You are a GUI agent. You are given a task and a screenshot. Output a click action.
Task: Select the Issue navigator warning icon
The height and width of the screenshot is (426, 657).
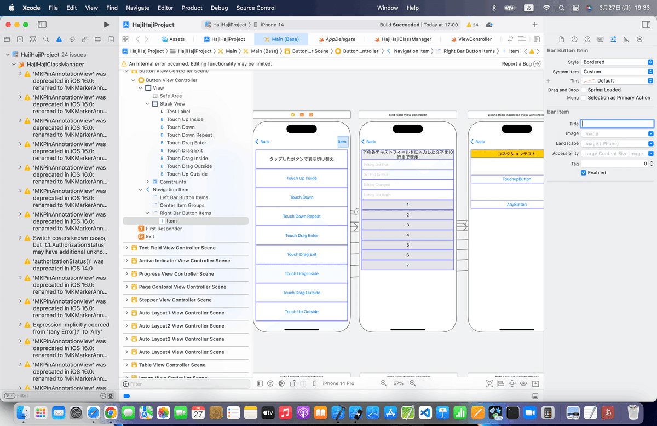click(59, 39)
